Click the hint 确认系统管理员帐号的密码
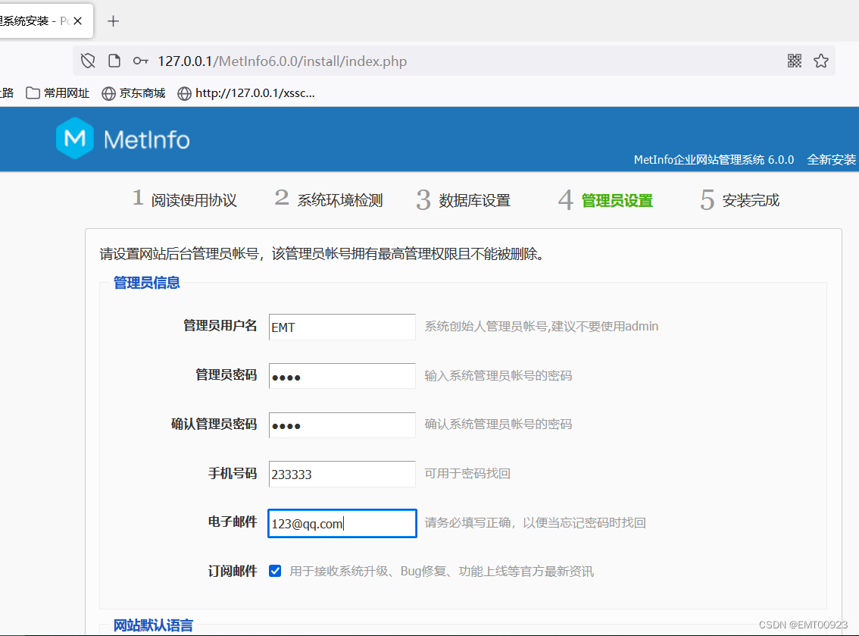 498,424
